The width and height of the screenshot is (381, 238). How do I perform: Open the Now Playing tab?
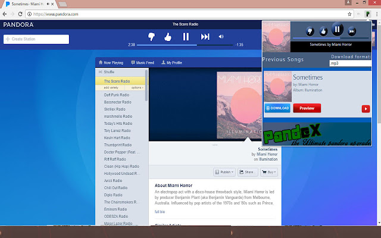pos(111,62)
